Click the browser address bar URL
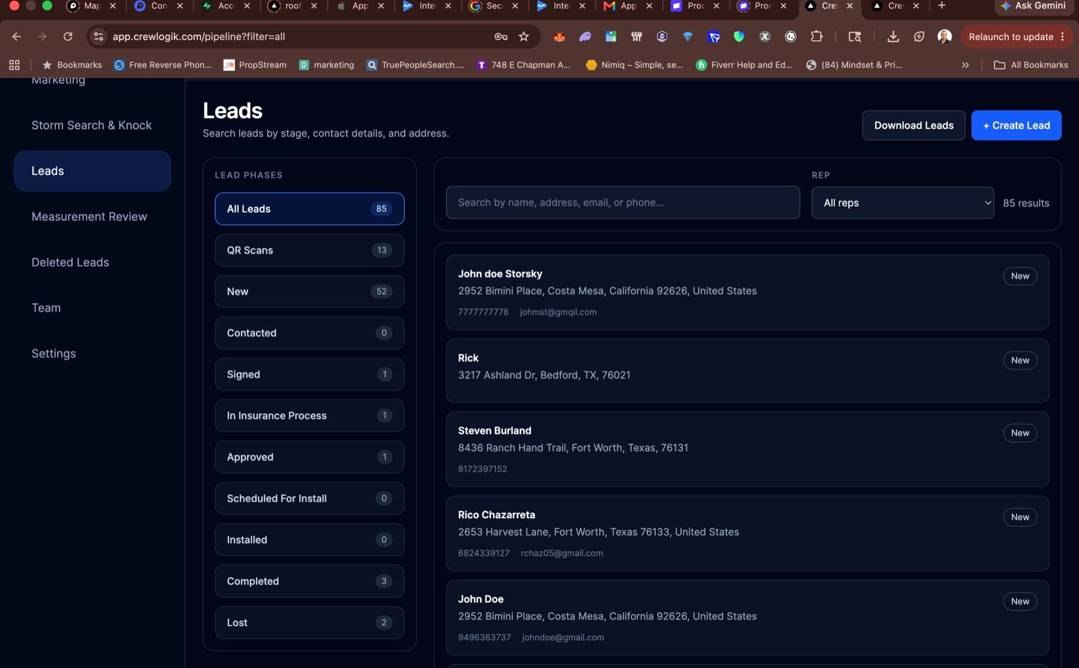 (x=198, y=37)
